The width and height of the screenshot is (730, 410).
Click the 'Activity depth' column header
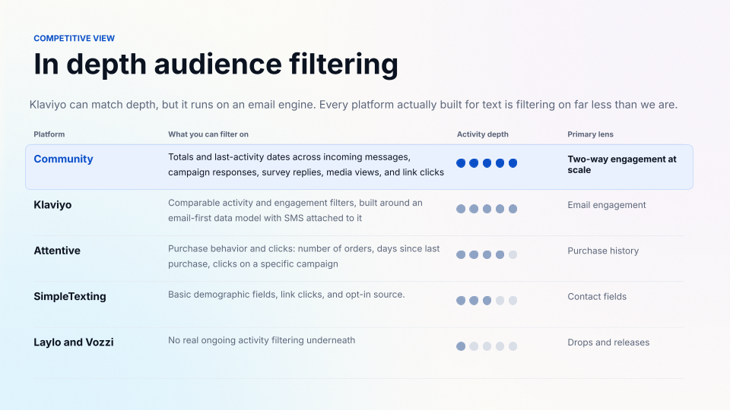[x=482, y=134]
